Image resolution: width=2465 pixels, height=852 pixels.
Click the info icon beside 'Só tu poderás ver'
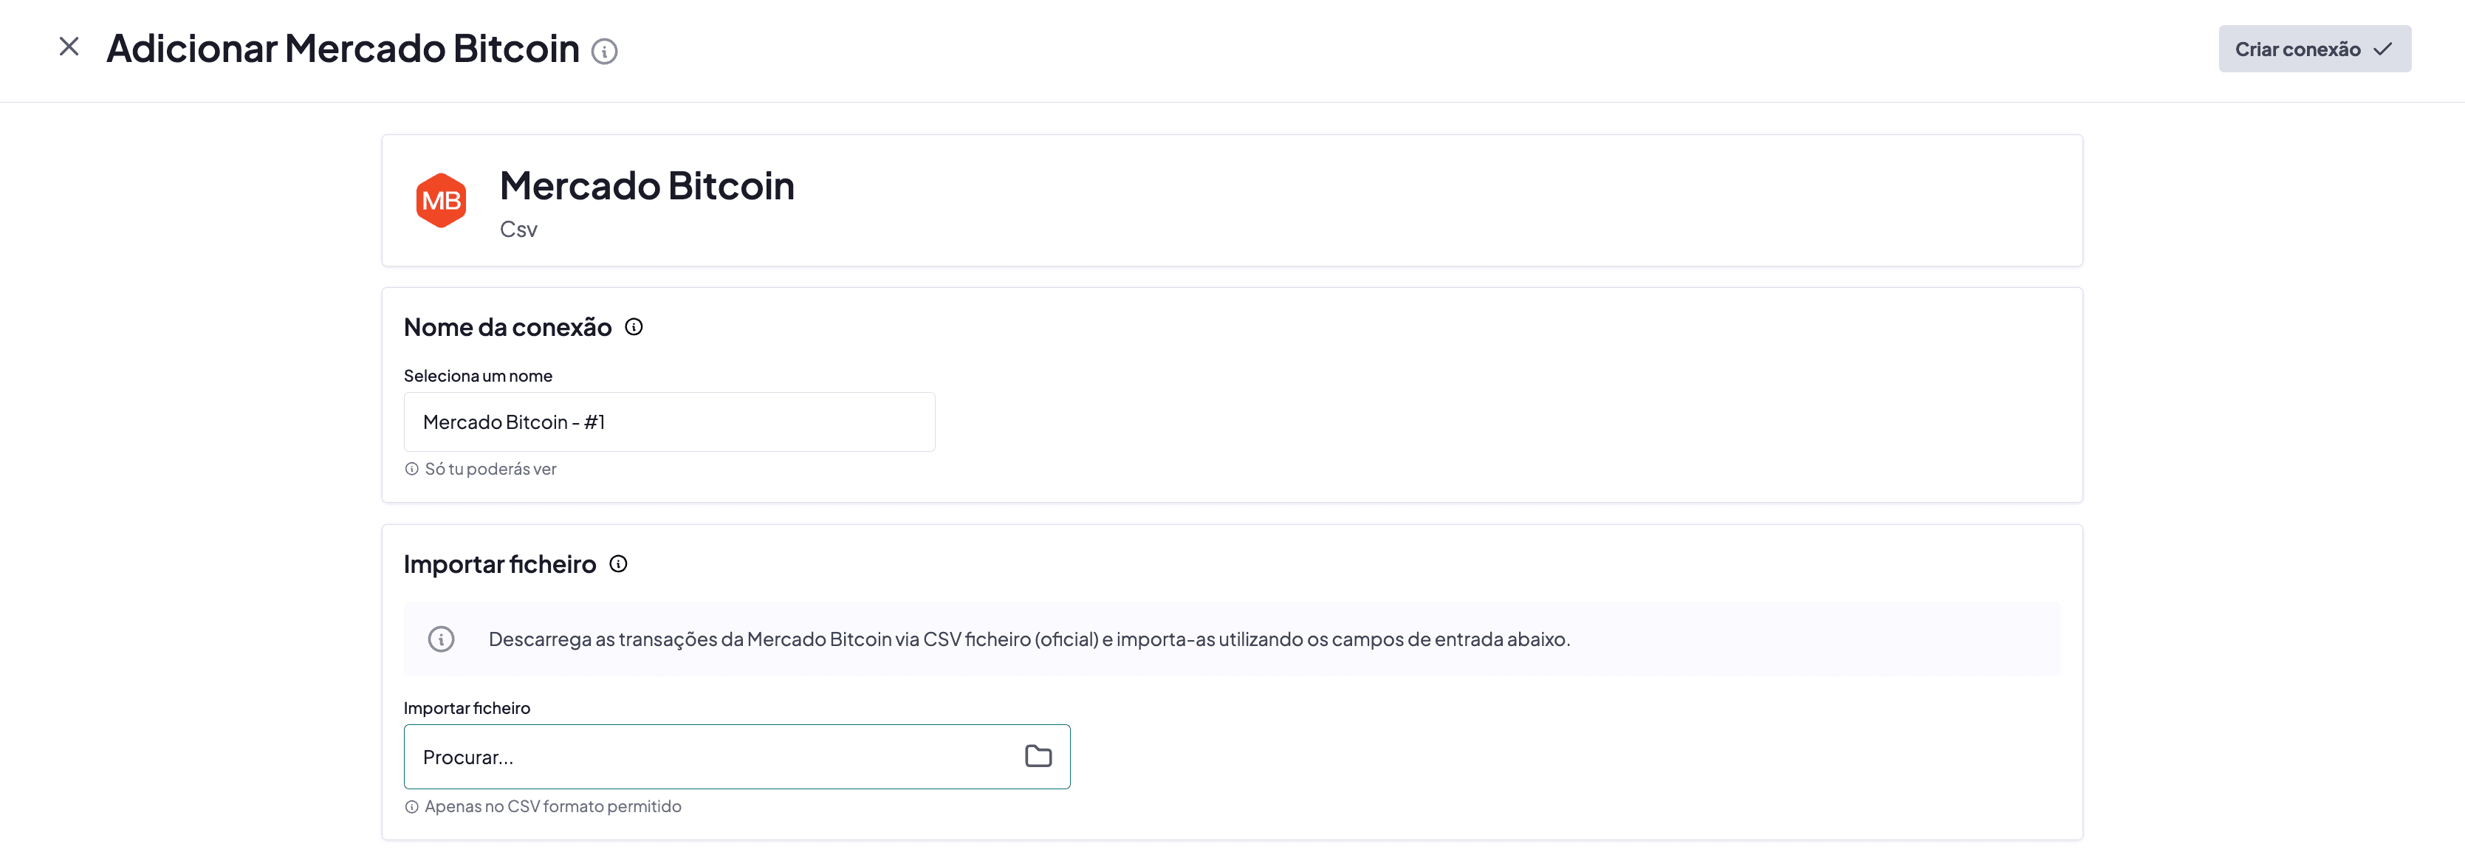(411, 469)
